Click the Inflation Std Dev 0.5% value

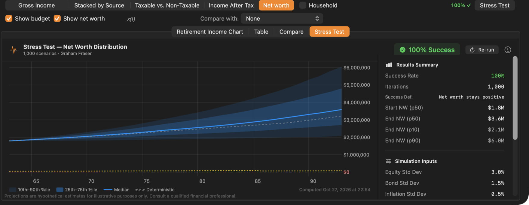point(498,194)
